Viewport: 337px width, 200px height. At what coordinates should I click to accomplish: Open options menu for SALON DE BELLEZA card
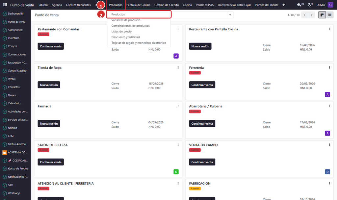tap(178, 145)
